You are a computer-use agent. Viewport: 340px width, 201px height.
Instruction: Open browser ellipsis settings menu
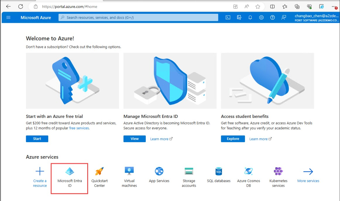334,6
